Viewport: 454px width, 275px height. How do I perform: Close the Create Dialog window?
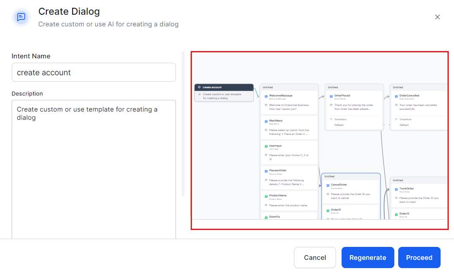pyautogui.click(x=437, y=17)
